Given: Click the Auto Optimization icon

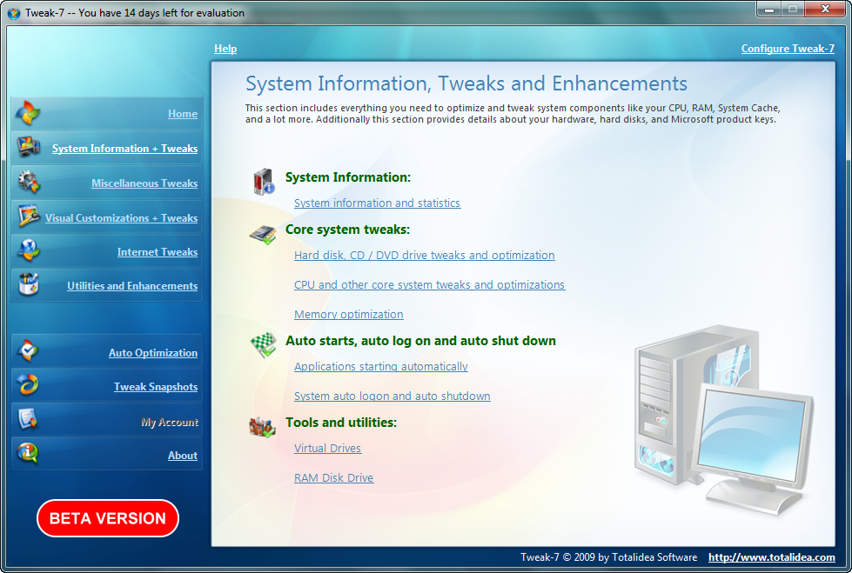Looking at the screenshot, I should pyautogui.click(x=28, y=350).
